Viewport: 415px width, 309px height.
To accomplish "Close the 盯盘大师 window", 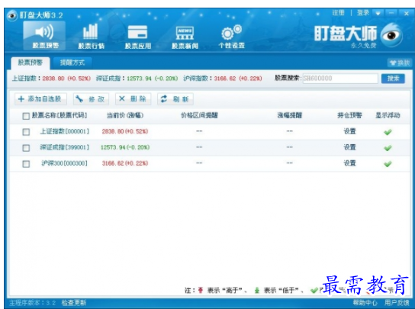I will (x=407, y=14).
